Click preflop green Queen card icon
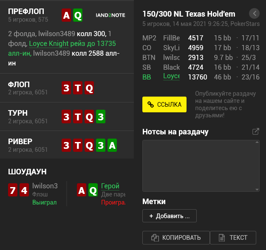The image size is (266, 250). tap(78, 15)
